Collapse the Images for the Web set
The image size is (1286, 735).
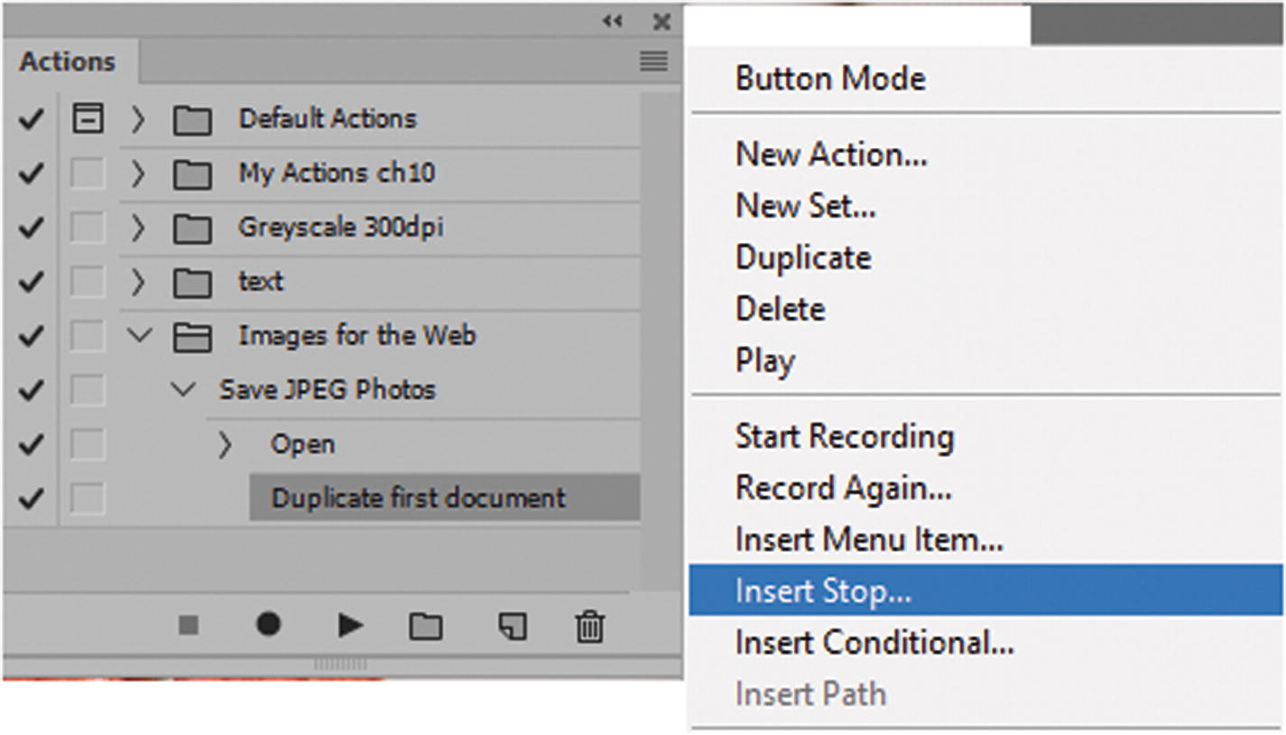[140, 336]
